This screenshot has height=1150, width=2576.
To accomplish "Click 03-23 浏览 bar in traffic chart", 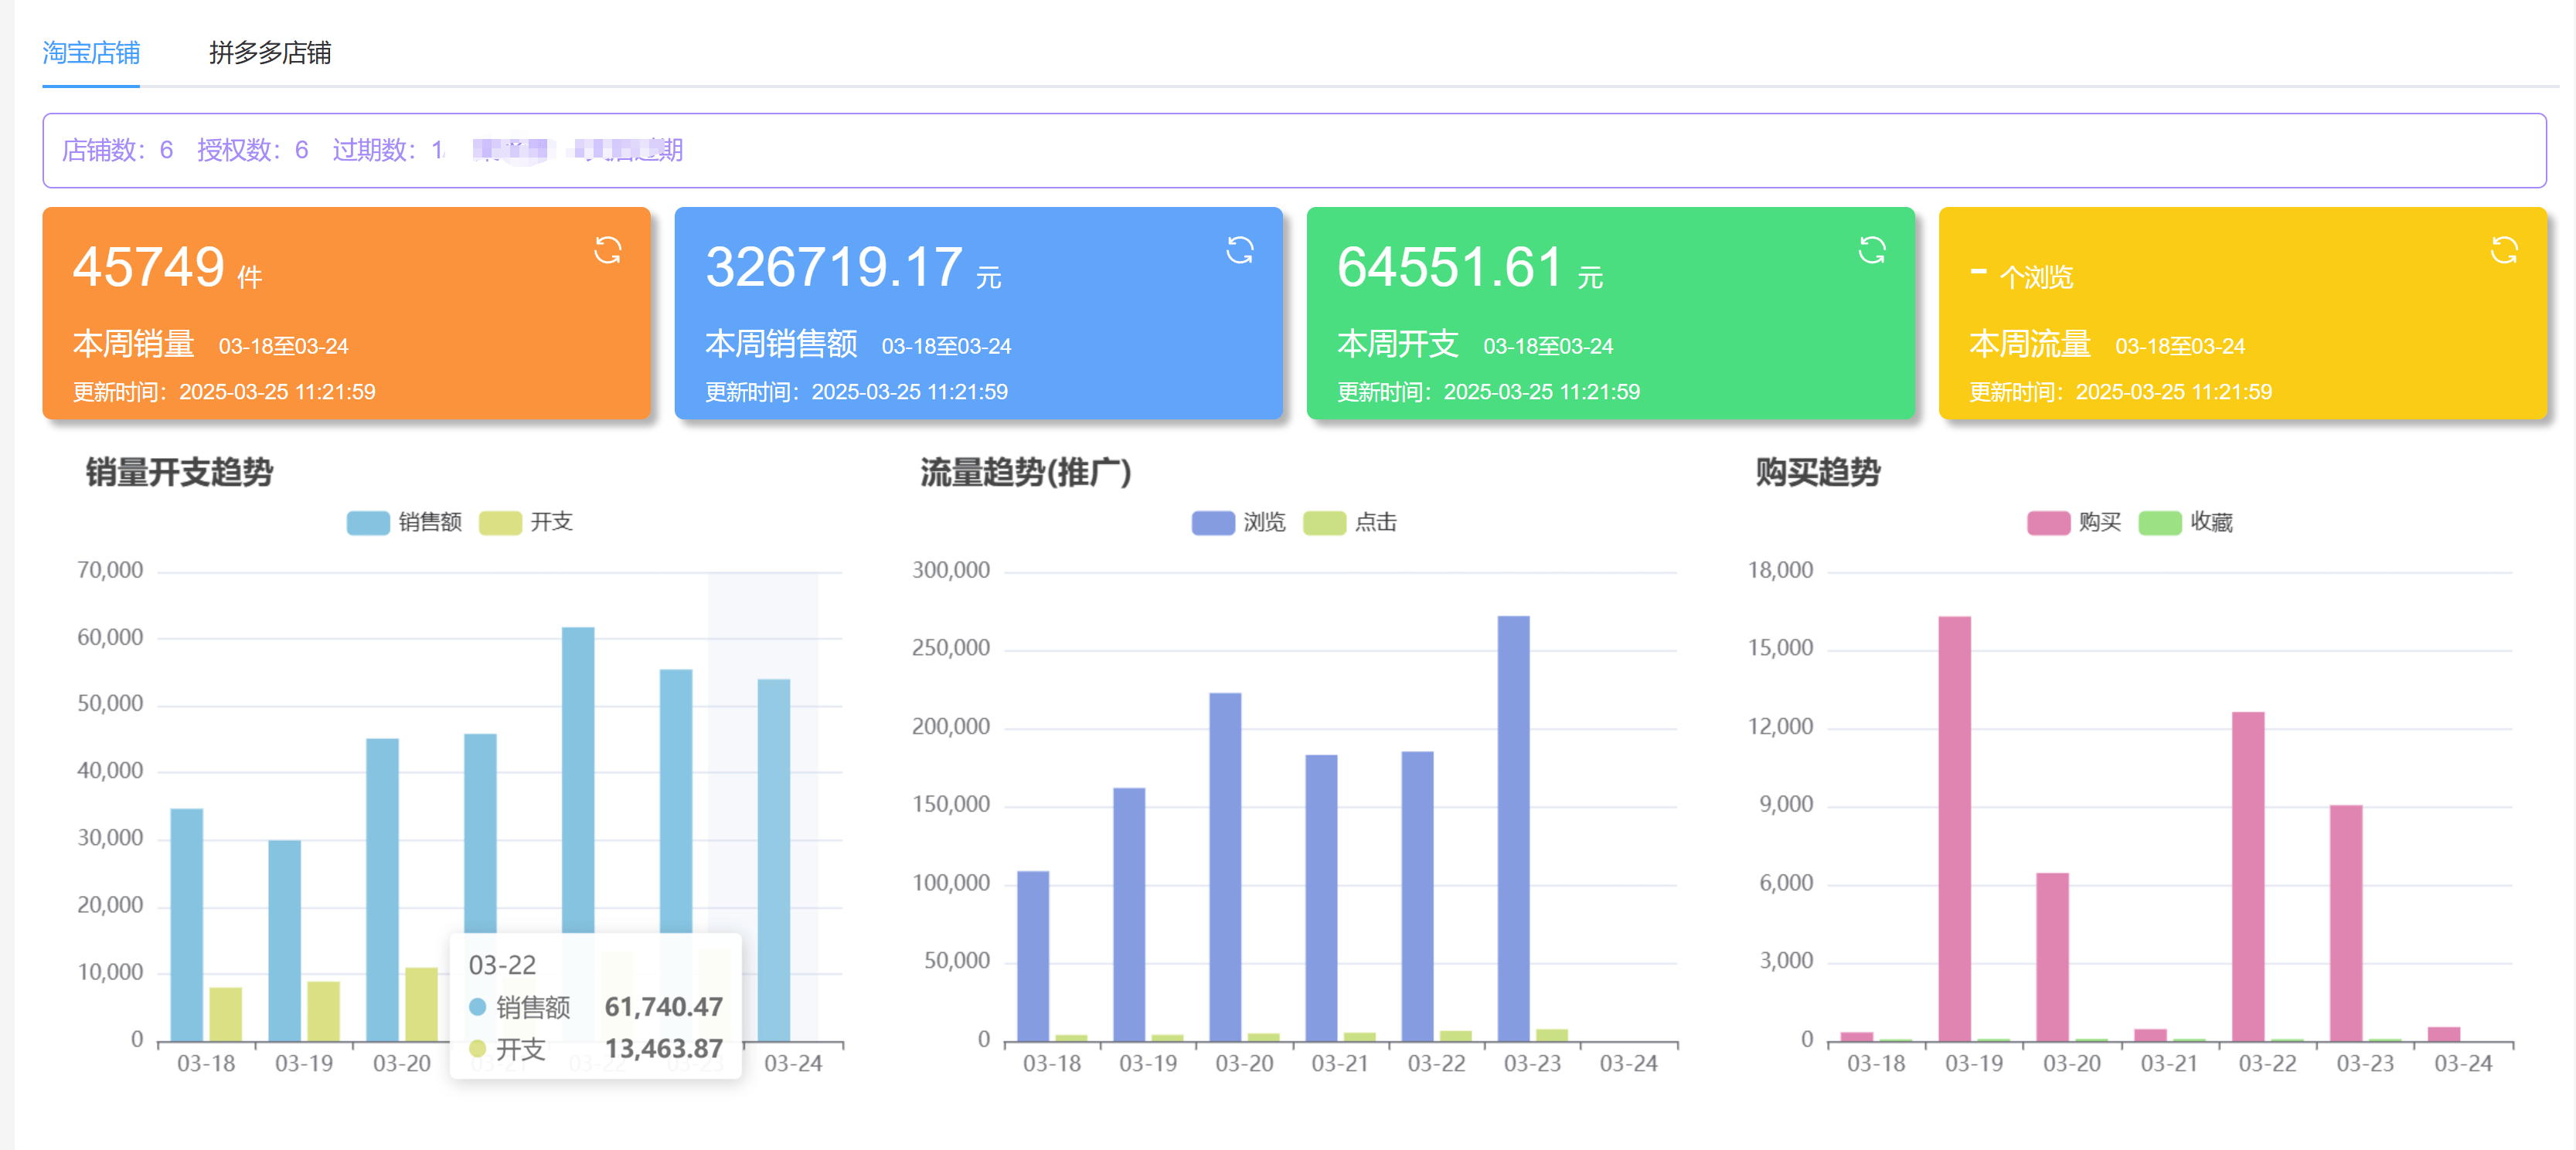I will (1514, 828).
